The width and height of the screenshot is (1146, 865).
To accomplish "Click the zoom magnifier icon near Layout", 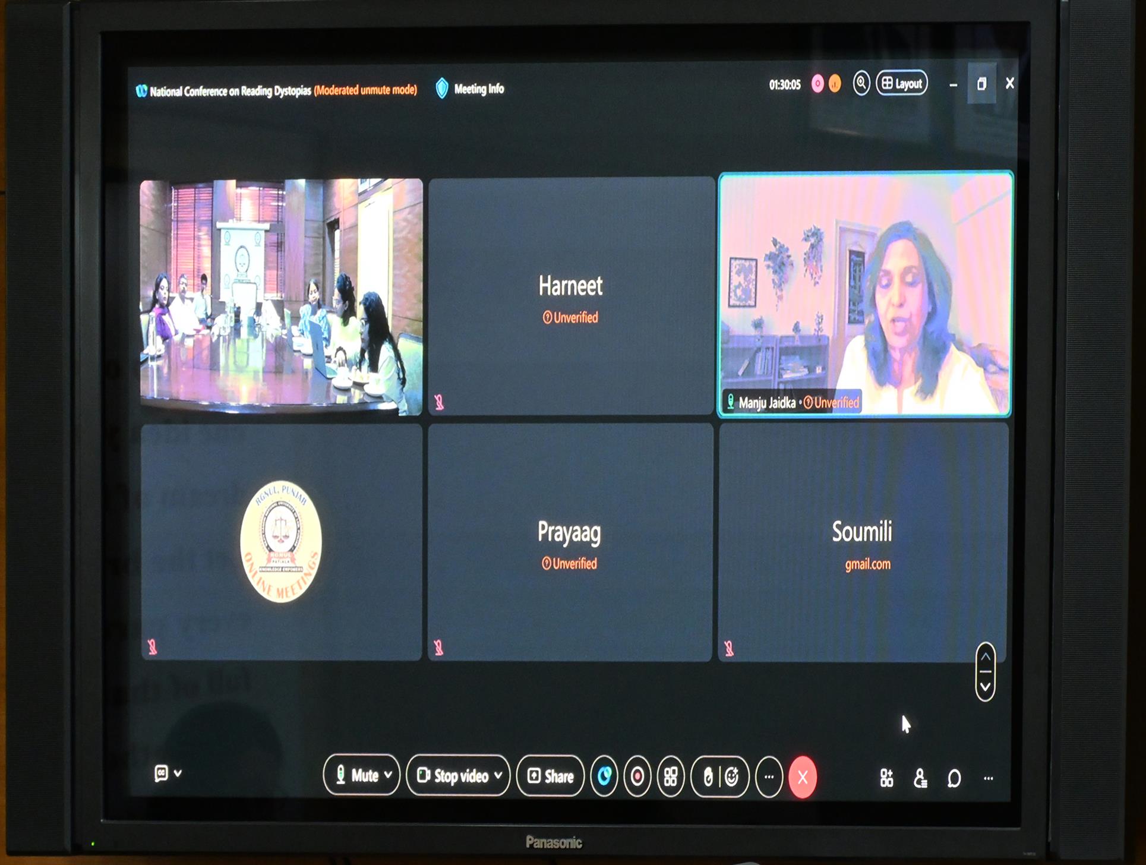I will click(861, 83).
